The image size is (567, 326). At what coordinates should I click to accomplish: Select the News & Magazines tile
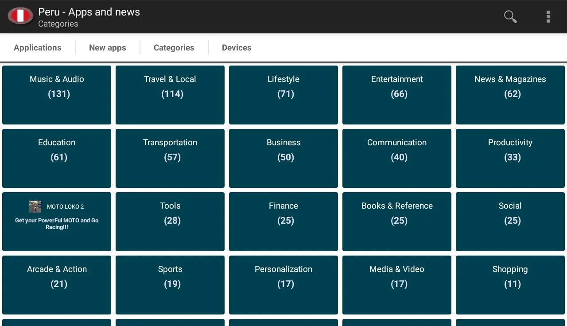click(510, 95)
